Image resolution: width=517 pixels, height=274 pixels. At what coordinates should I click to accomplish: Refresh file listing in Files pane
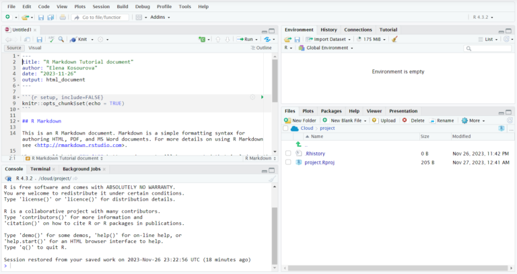[510, 121]
